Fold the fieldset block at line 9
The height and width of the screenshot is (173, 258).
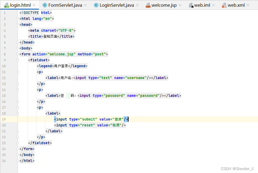[18, 60]
